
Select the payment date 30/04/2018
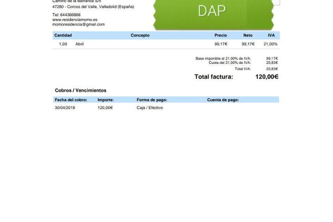[65, 108]
